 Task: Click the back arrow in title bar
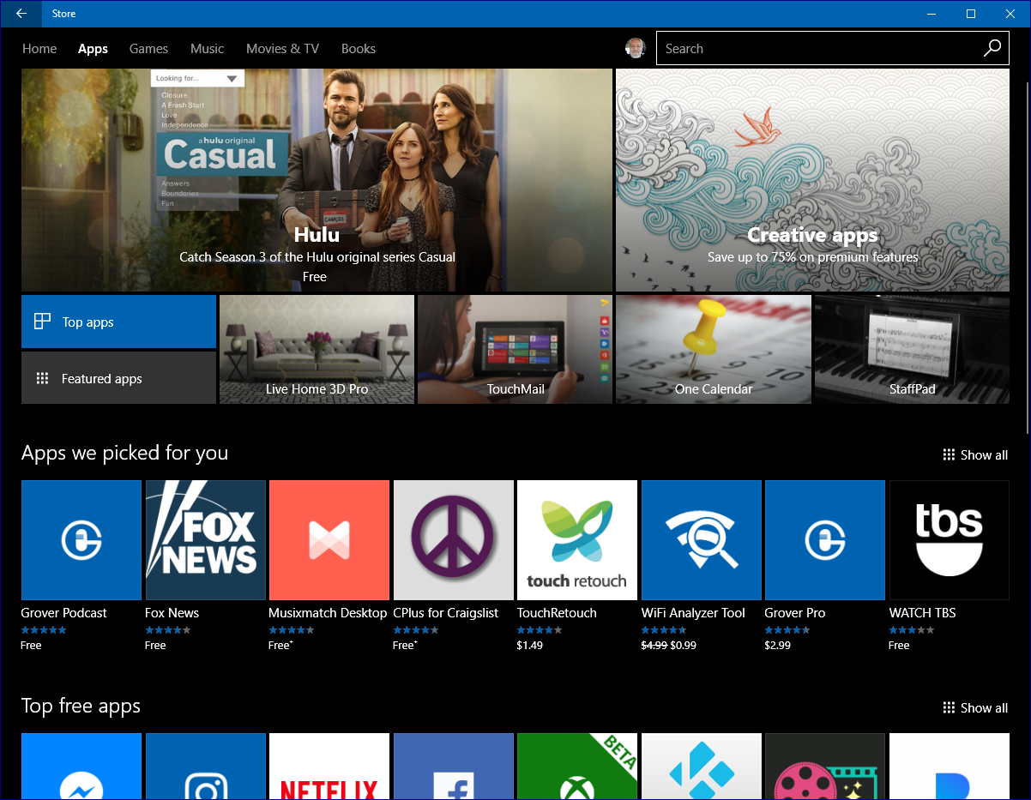click(21, 14)
